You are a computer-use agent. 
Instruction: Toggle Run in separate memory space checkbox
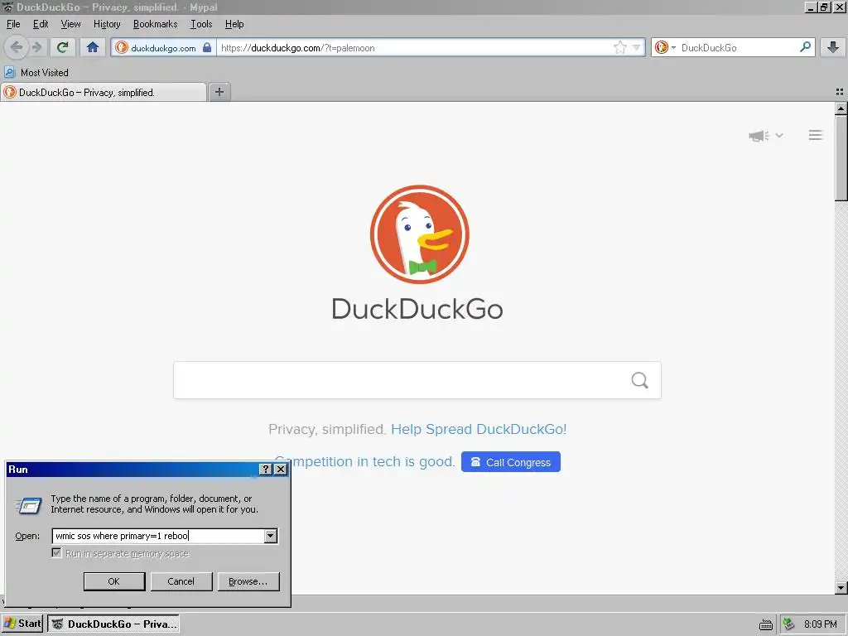coord(56,552)
